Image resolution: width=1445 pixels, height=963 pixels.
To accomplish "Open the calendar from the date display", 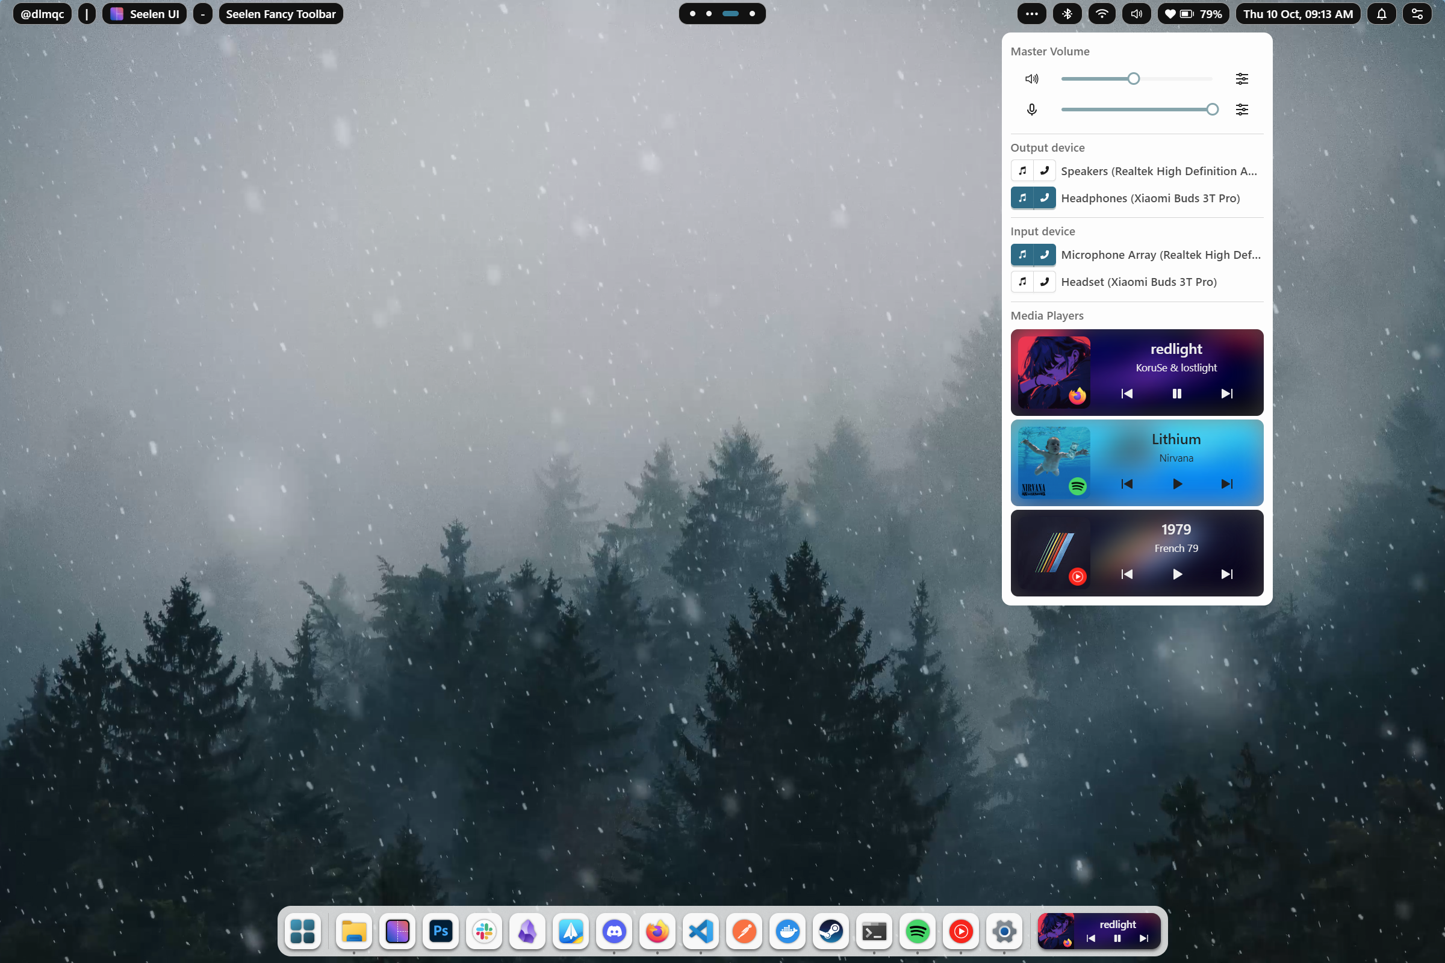I will (1296, 13).
